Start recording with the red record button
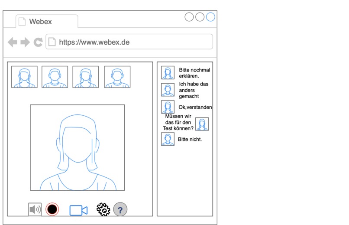 [x=52, y=209]
